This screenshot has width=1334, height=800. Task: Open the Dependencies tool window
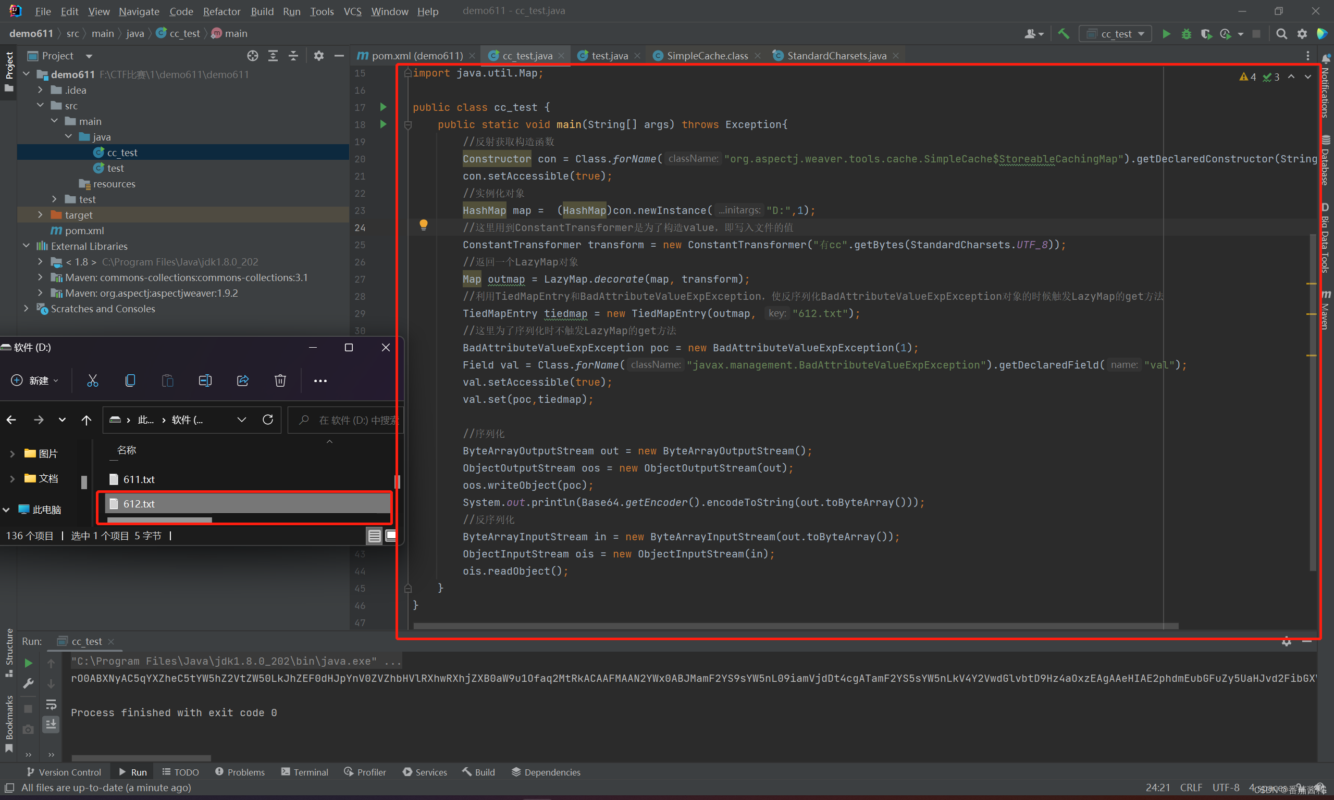click(546, 772)
